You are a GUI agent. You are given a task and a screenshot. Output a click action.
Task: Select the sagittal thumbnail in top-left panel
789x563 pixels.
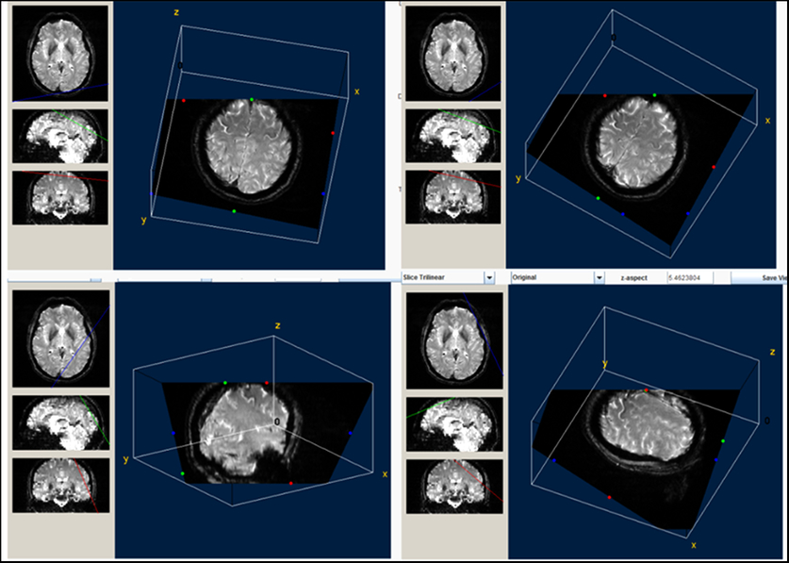click(59, 136)
